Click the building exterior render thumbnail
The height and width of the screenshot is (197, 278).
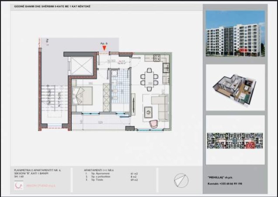pyautogui.click(x=236, y=33)
